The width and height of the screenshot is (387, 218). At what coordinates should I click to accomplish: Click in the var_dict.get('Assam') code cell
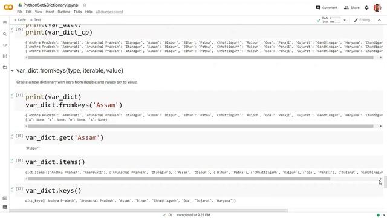[x=65, y=137]
